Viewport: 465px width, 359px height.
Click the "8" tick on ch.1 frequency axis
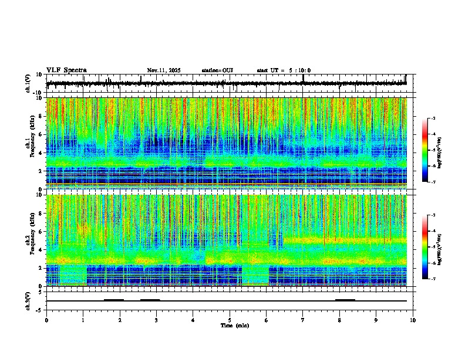42,116
